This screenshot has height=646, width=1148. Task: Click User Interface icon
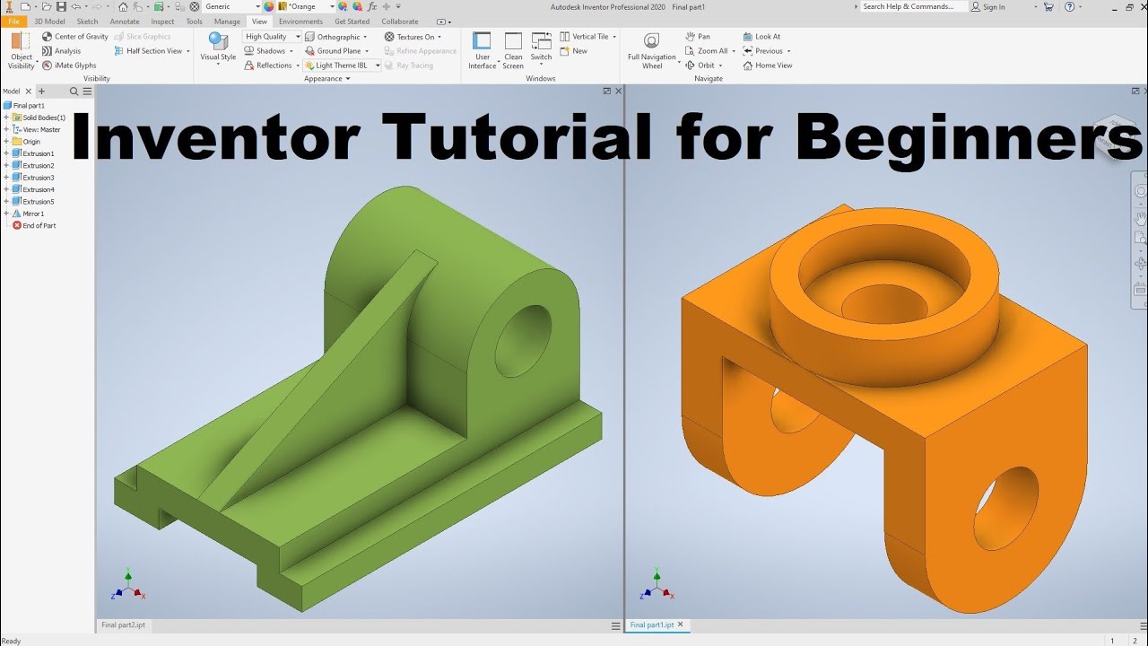pos(482,41)
